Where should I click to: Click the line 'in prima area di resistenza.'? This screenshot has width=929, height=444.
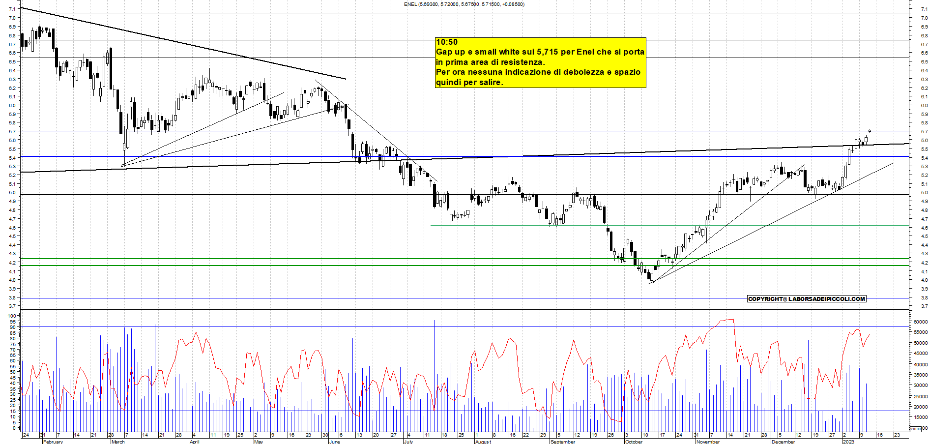(x=491, y=62)
